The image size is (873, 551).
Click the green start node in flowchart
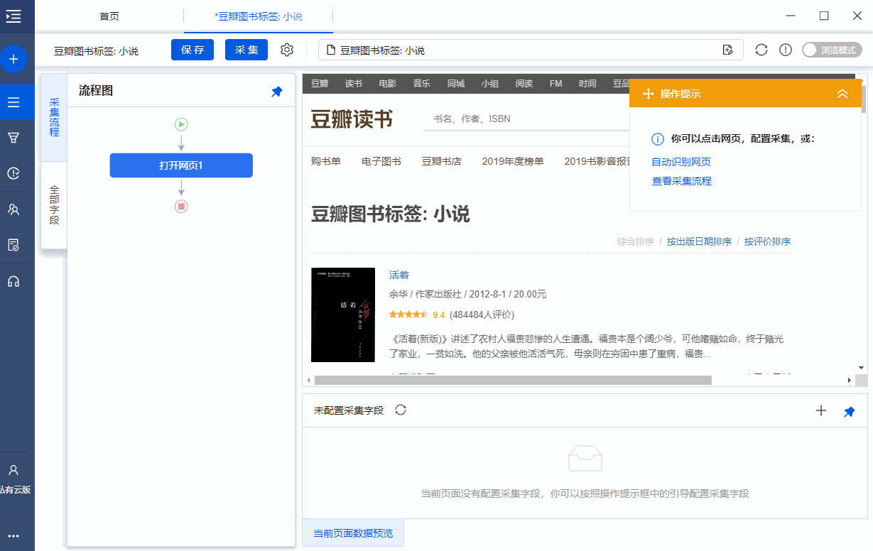click(x=181, y=124)
